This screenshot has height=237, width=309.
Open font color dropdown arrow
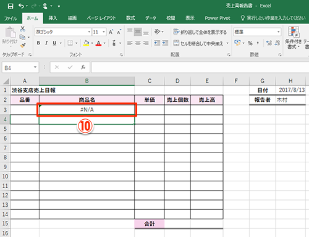point(104,43)
